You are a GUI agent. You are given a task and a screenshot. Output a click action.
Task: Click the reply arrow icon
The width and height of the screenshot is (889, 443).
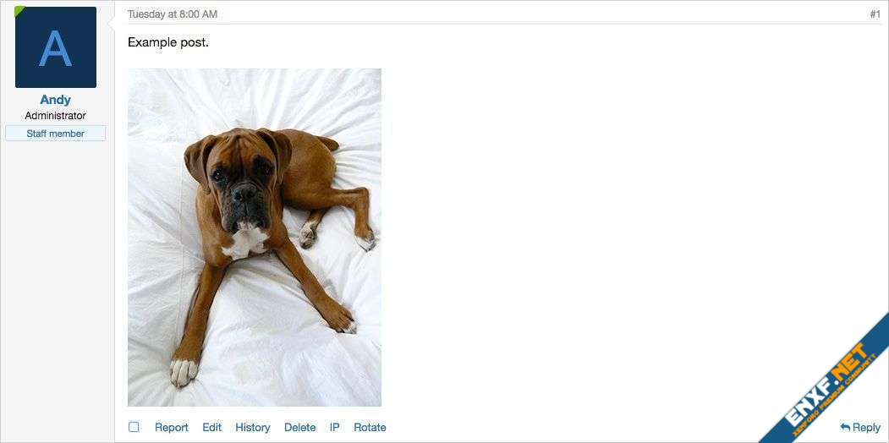click(845, 427)
